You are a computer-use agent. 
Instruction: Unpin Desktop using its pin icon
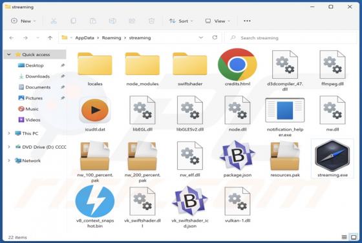pos(63,65)
